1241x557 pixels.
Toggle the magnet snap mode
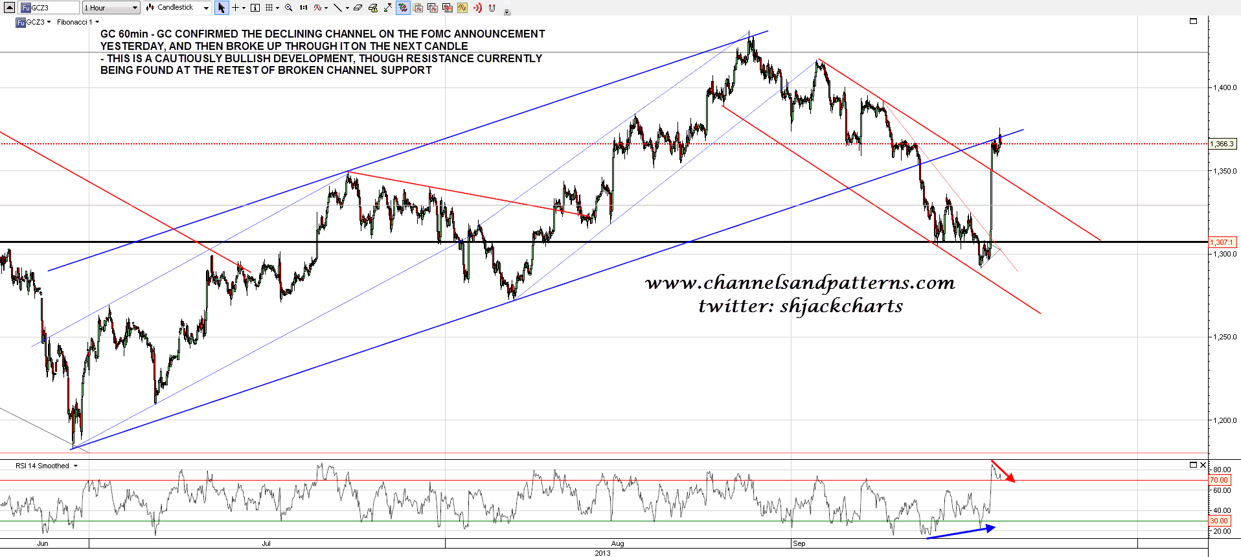(492, 8)
